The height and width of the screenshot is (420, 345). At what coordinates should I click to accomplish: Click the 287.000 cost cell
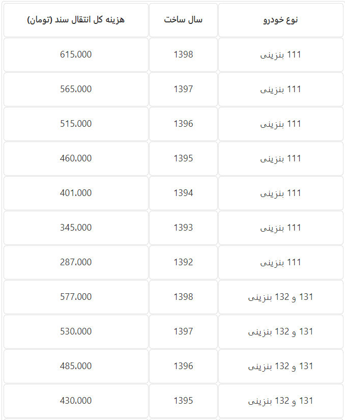coord(76,262)
